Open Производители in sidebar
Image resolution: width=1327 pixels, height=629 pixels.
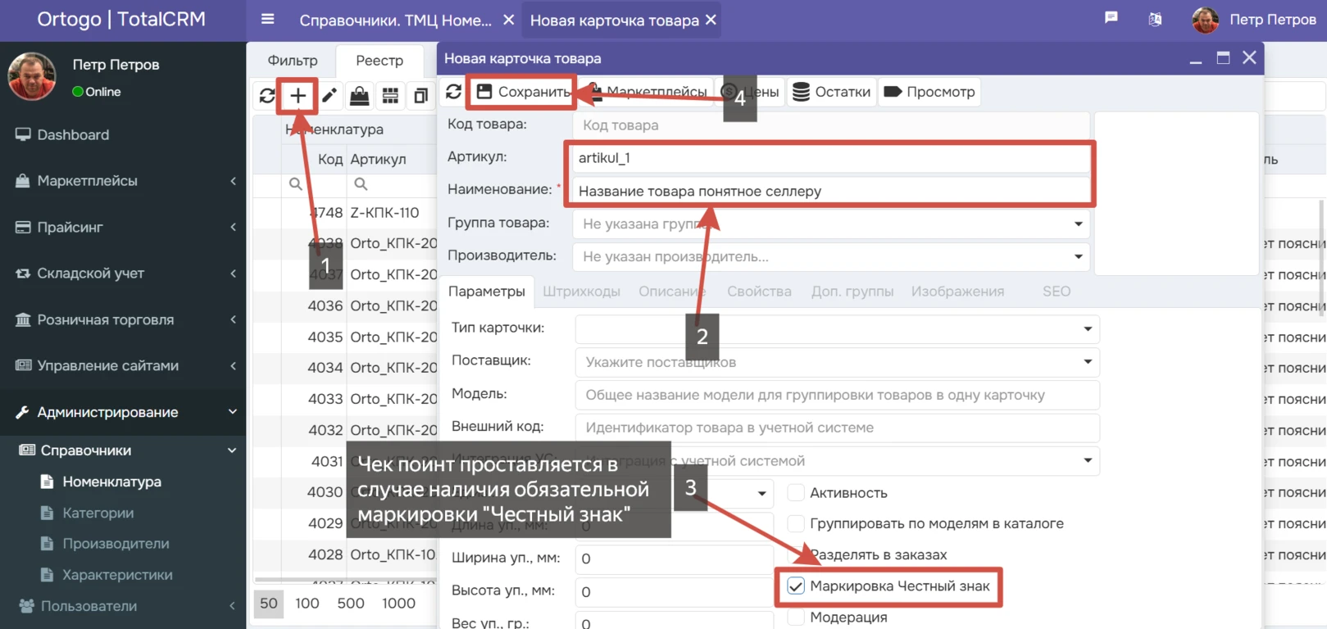pos(116,544)
